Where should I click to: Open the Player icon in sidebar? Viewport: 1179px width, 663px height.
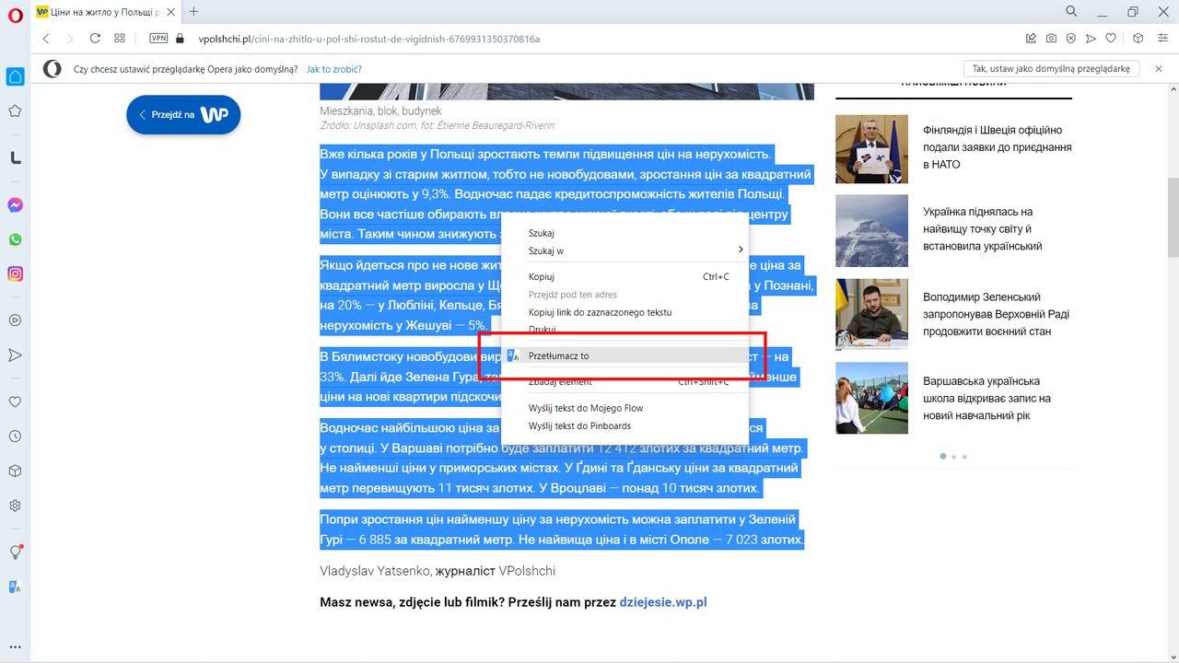15,320
